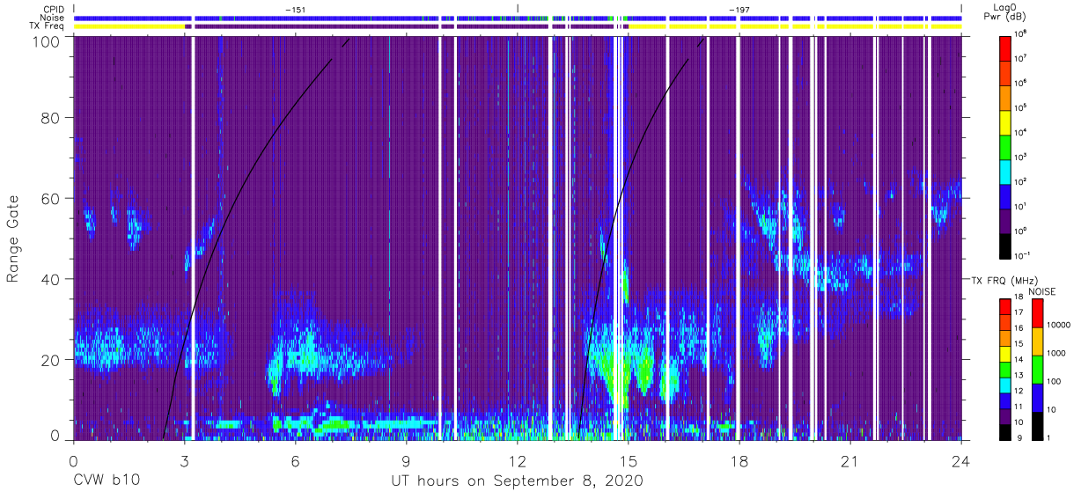Click 'UT hours on September 8, 2020' title
Image resolution: width=1081 pixels, height=499 pixels.
coord(517,481)
